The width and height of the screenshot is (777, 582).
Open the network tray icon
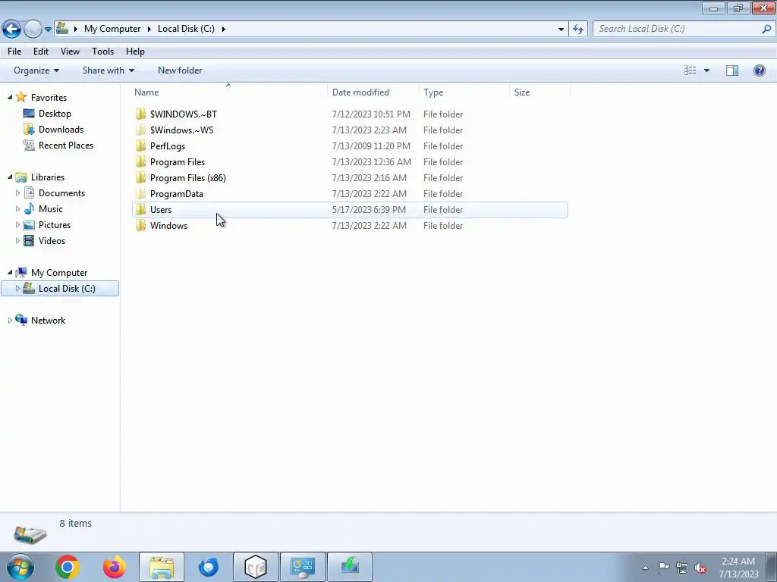682,568
